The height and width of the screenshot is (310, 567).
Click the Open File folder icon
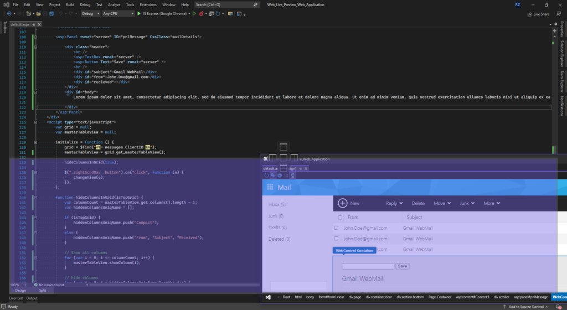(38, 14)
